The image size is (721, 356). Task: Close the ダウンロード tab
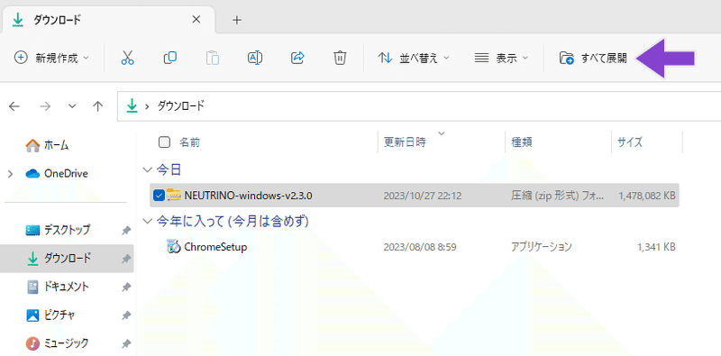[x=196, y=20]
